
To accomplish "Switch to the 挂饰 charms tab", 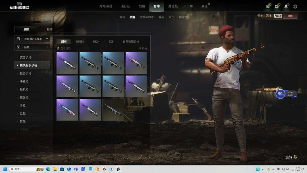I will [x=49, y=29].
